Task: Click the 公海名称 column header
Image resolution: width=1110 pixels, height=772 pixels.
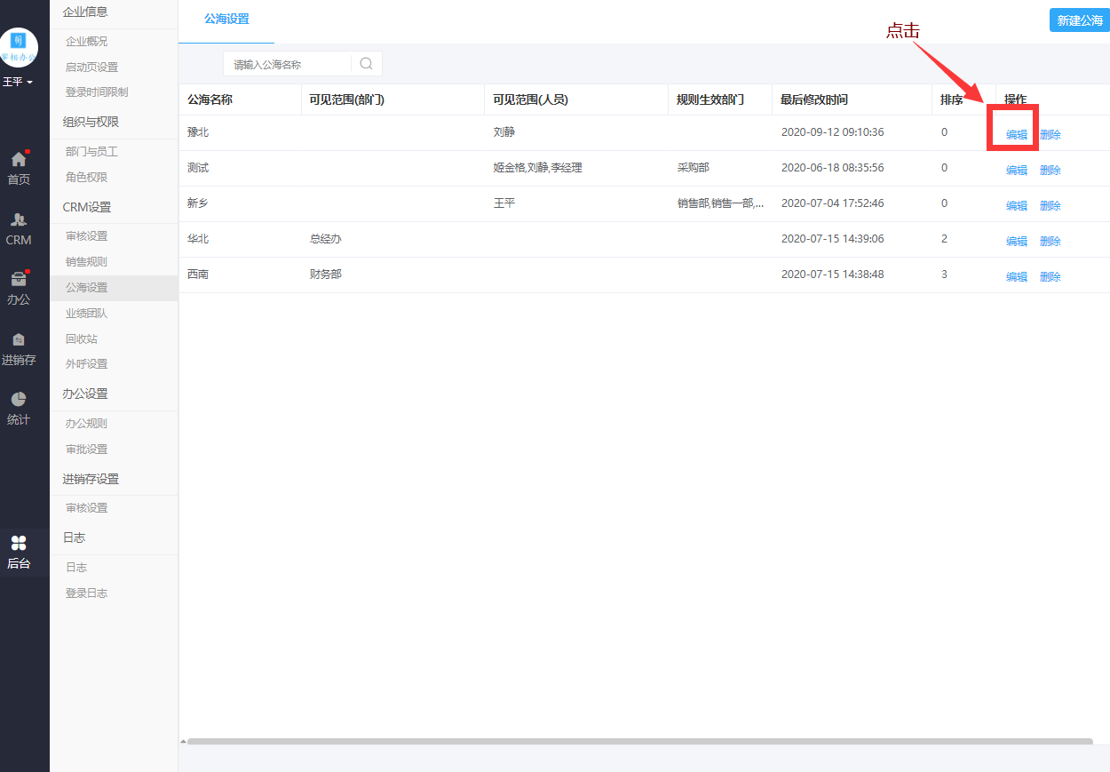Action: coord(210,99)
